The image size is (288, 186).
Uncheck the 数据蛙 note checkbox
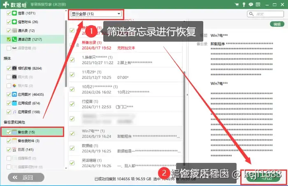pos(72,148)
